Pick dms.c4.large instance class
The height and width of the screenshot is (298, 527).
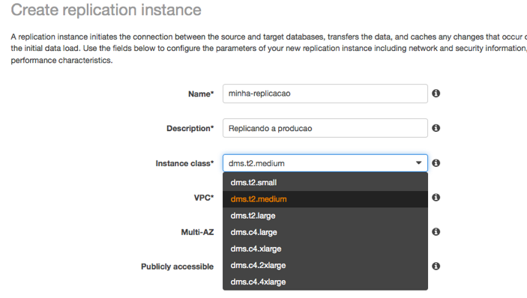click(x=325, y=232)
